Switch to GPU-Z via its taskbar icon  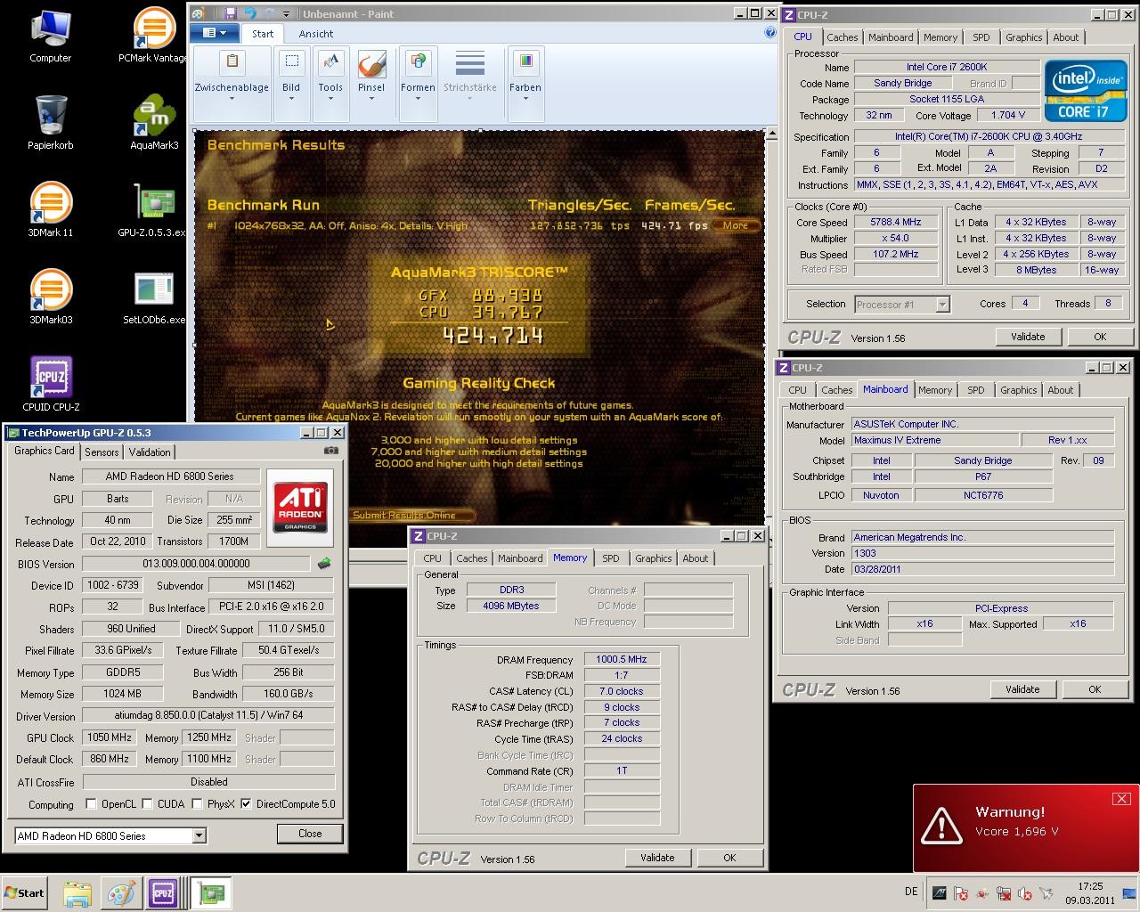pyautogui.click(x=210, y=893)
